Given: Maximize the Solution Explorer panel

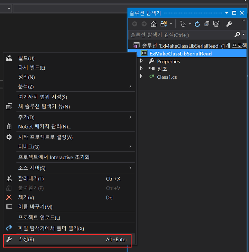Looking at the screenshot, I should (234, 13).
